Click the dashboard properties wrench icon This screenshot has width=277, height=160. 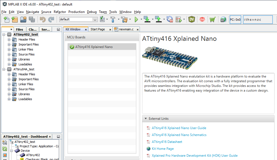tap(5, 142)
